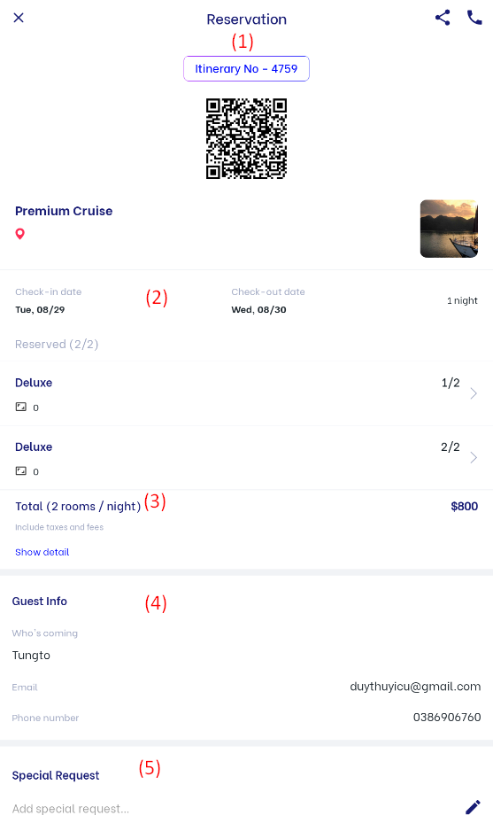Screen dimensions: 493x831
Task: Tap the phone number 0386906760
Action: pos(447,717)
